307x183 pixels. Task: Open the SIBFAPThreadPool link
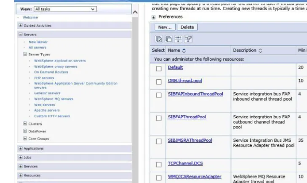click(187, 117)
